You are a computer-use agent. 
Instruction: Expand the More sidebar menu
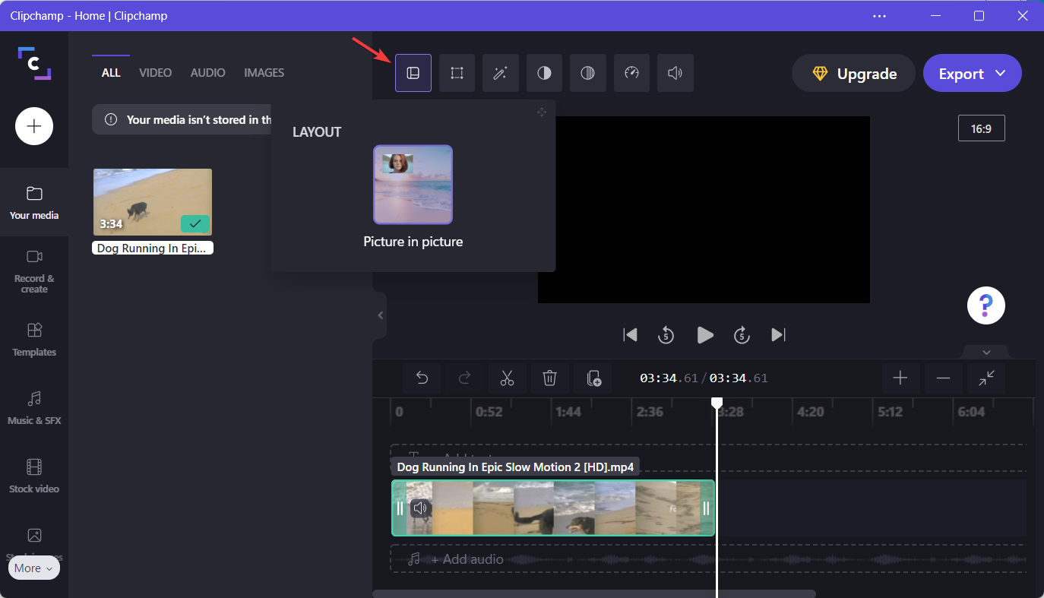coord(33,568)
